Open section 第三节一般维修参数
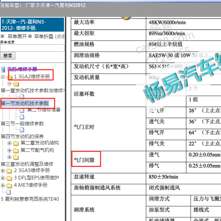Image resolution: width=221 pixels, height=221 pixels. pos(22,124)
